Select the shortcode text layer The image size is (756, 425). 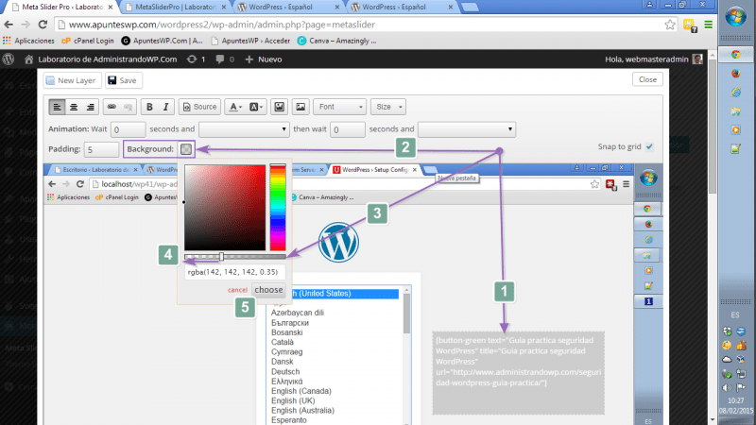coord(518,373)
